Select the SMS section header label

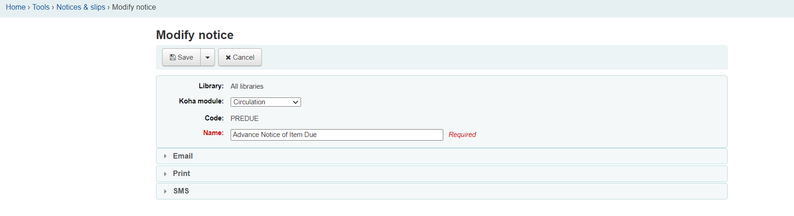(181, 191)
